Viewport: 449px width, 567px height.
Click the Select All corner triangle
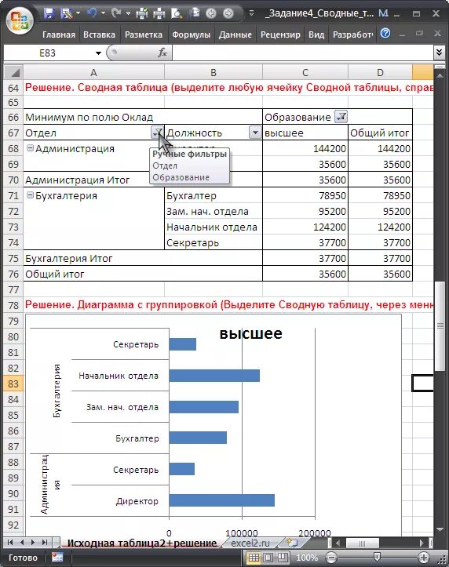click(x=14, y=72)
